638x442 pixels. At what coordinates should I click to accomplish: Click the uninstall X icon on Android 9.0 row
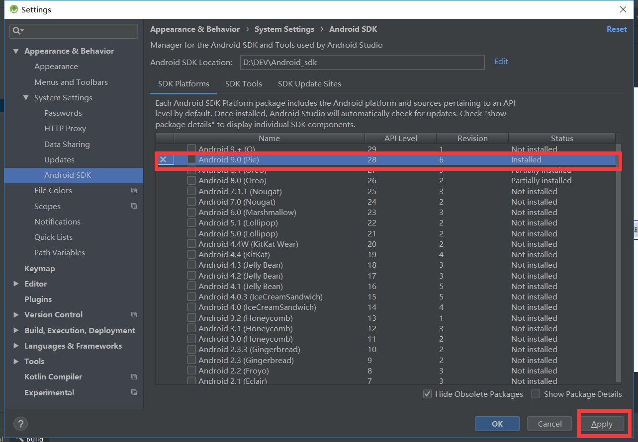point(165,159)
